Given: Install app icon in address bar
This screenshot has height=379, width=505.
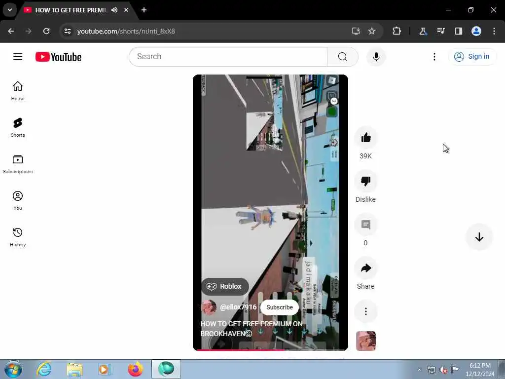Looking at the screenshot, I should coord(356,31).
